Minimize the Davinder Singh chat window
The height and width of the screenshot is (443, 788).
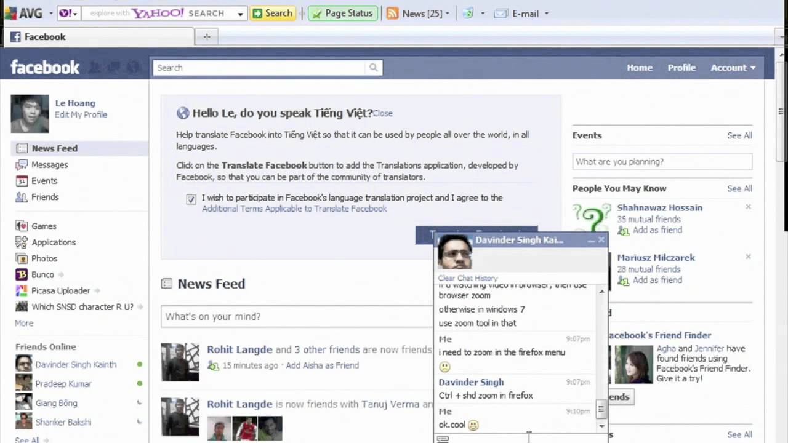(x=591, y=240)
